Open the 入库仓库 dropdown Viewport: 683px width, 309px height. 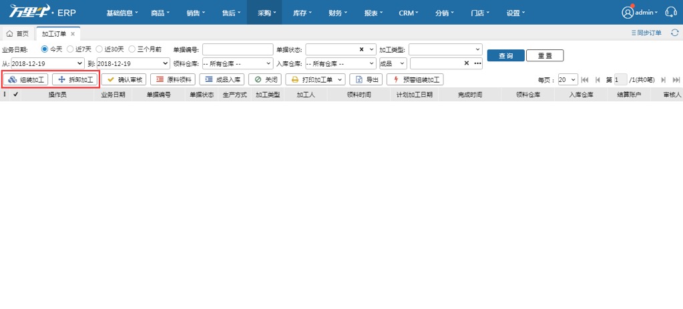(x=340, y=63)
